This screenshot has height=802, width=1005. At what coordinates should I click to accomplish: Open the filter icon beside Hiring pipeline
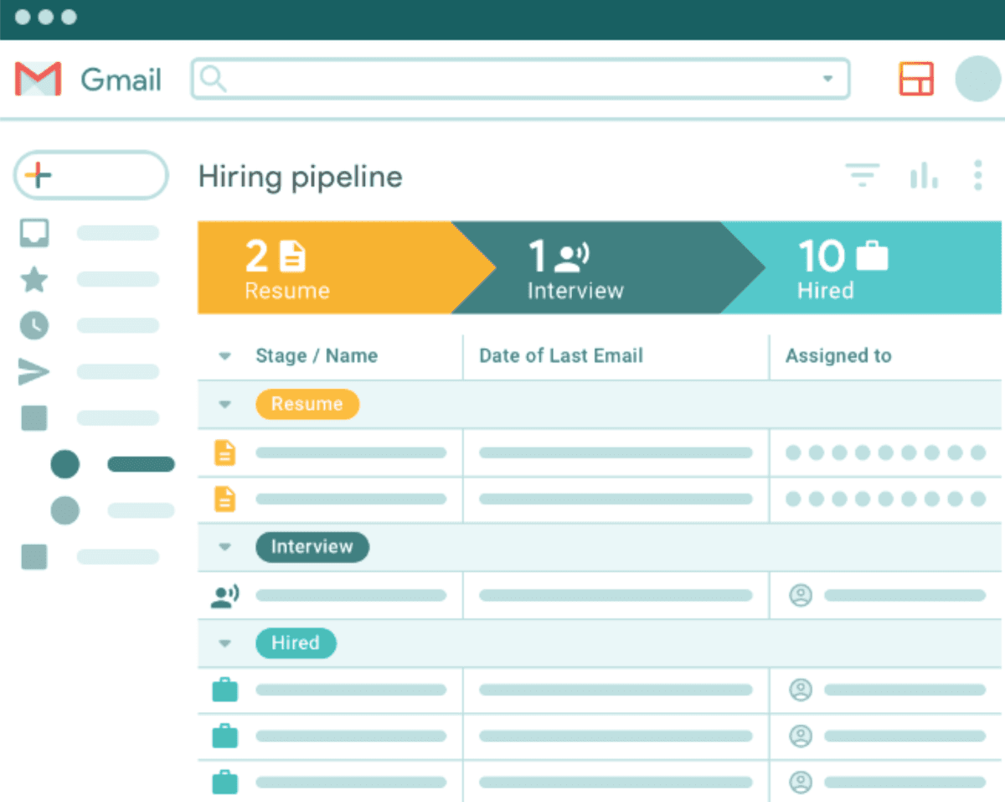(862, 175)
